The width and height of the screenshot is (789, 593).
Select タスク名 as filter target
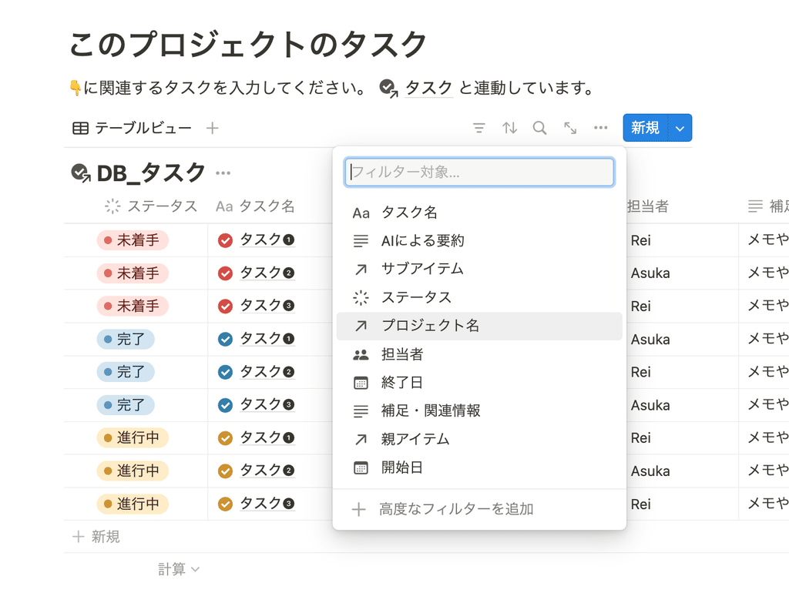pyautogui.click(x=479, y=213)
